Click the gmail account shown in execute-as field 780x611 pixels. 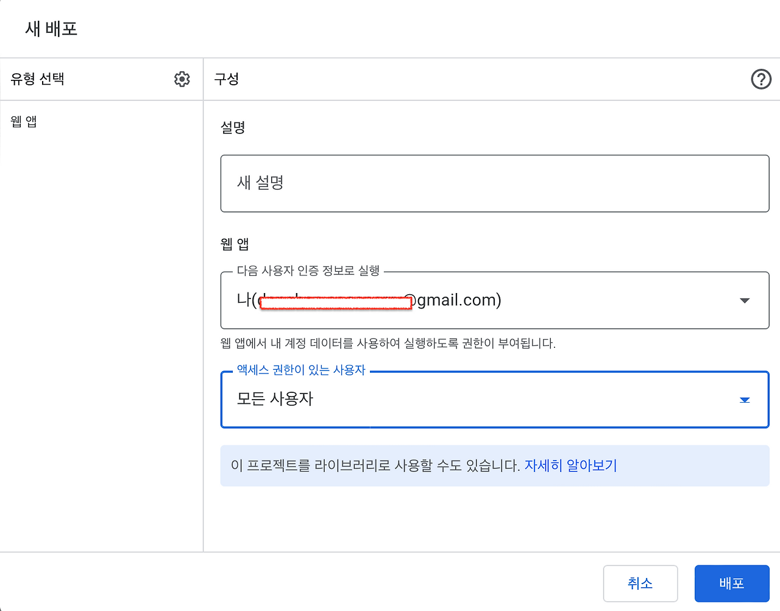pyautogui.click(x=366, y=300)
